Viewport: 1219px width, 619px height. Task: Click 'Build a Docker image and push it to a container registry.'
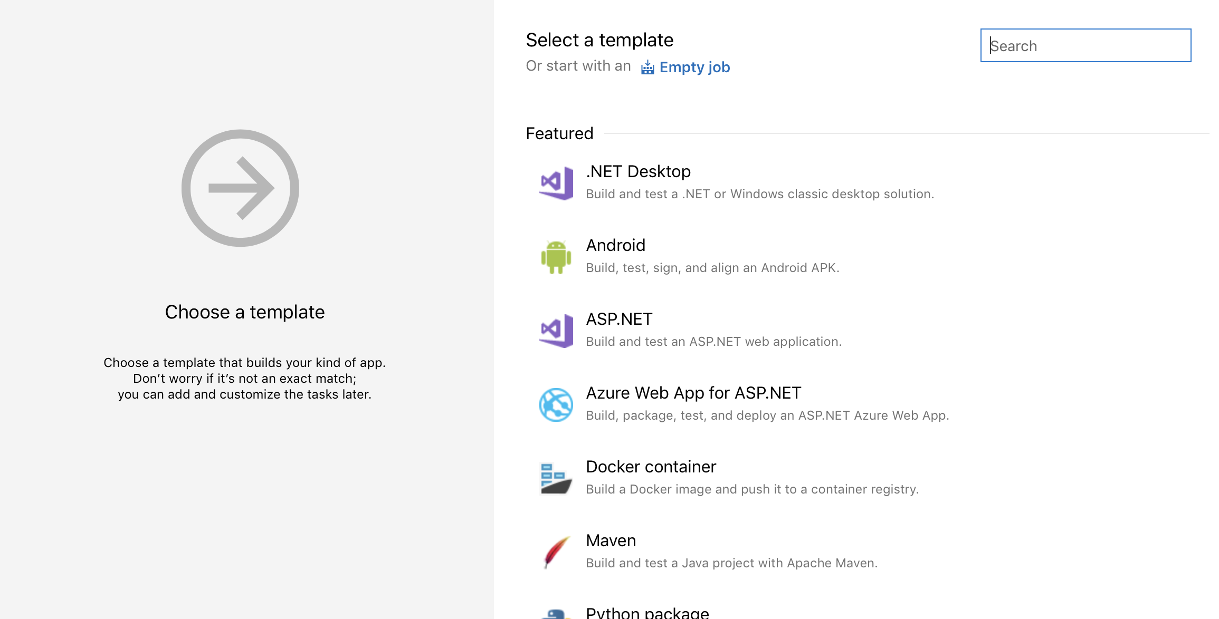click(x=752, y=489)
